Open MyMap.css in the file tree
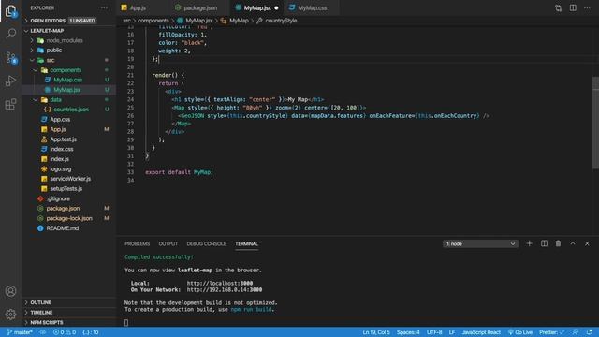 point(67,80)
